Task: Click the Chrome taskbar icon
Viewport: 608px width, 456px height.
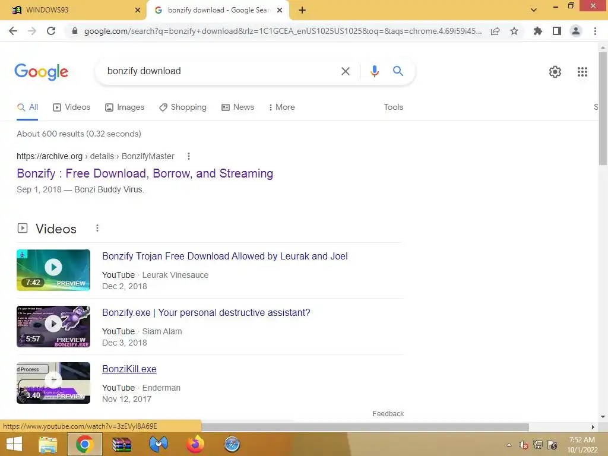Action: point(85,444)
